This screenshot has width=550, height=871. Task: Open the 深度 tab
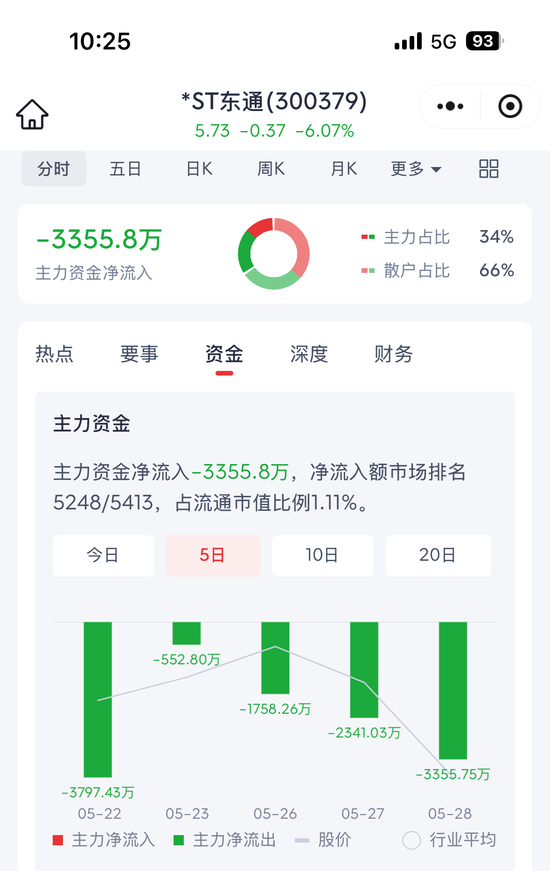[x=309, y=354]
